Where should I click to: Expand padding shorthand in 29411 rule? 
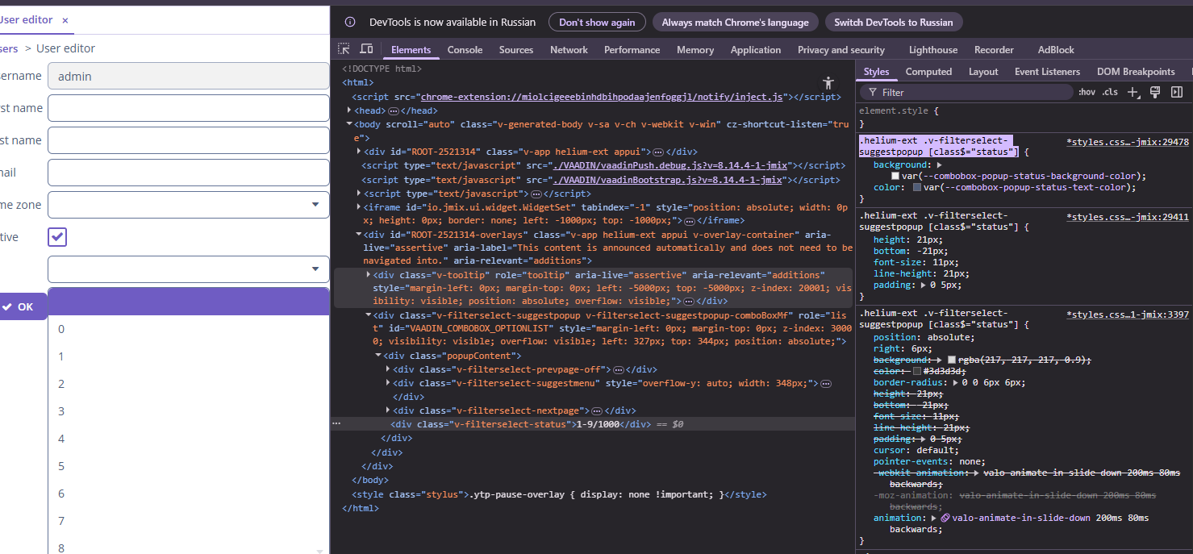pos(924,285)
